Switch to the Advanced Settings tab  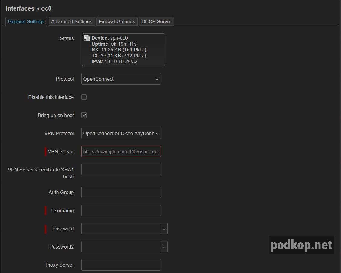click(72, 21)
